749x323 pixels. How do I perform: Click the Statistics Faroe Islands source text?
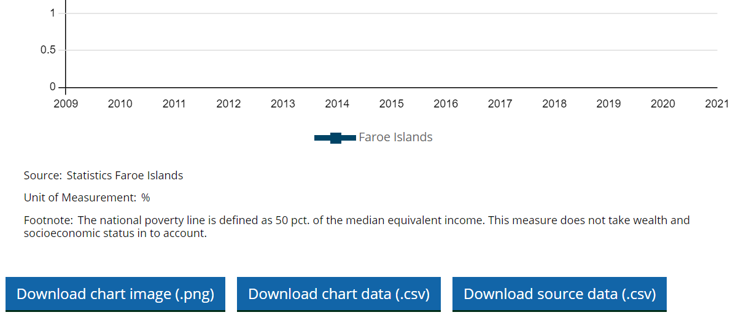pyautogui.click(x=125, y=176)
